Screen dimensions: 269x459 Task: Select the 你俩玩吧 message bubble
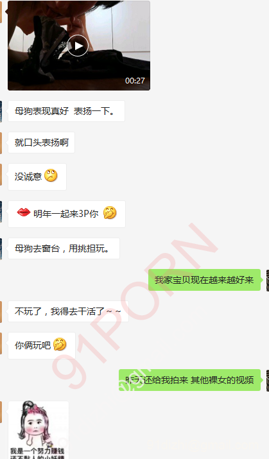tap(42, 346)
